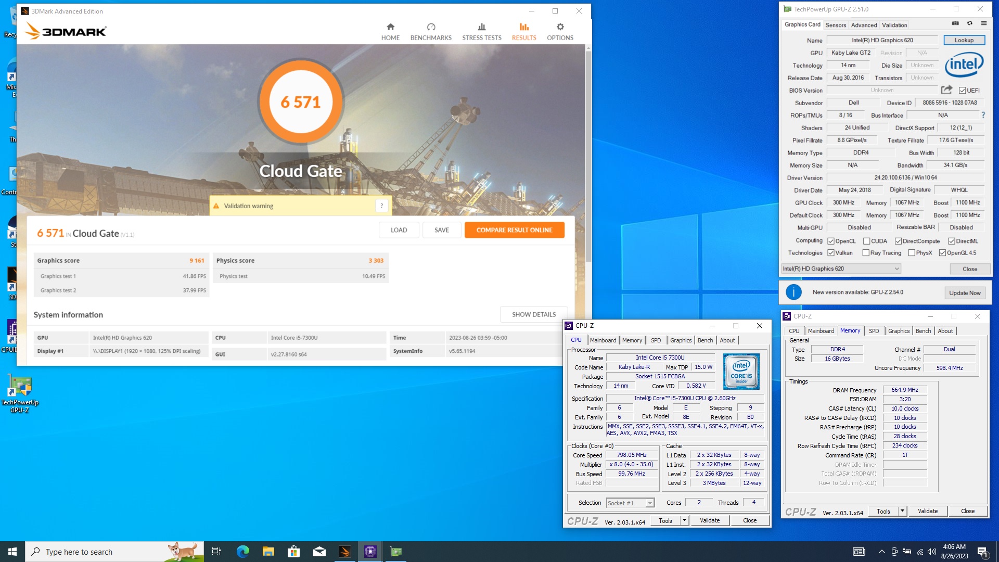Toggle the OpenCL checkbox

pyautogui.click(x=831, y=241)
